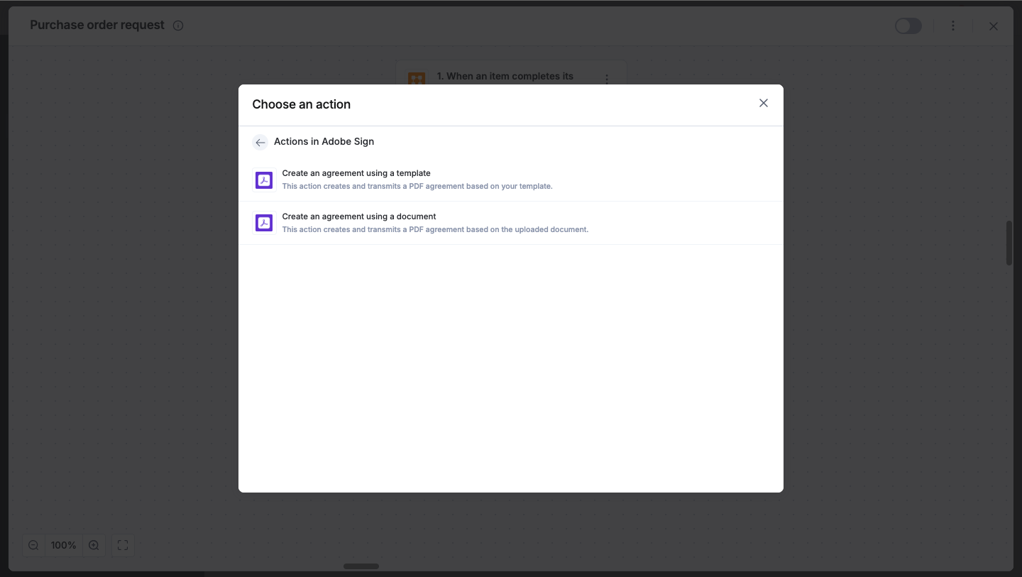Open the three-dot menu in header
Viewport: 1022px width, 577px height.
pos(953,26)
